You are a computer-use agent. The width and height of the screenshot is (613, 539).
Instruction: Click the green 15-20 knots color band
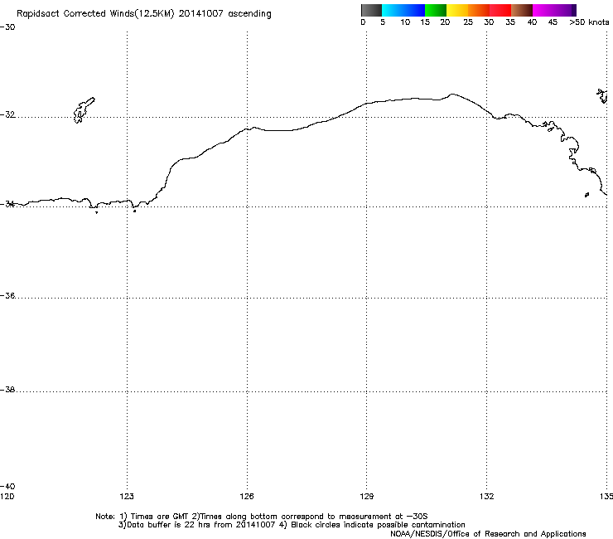436,10
